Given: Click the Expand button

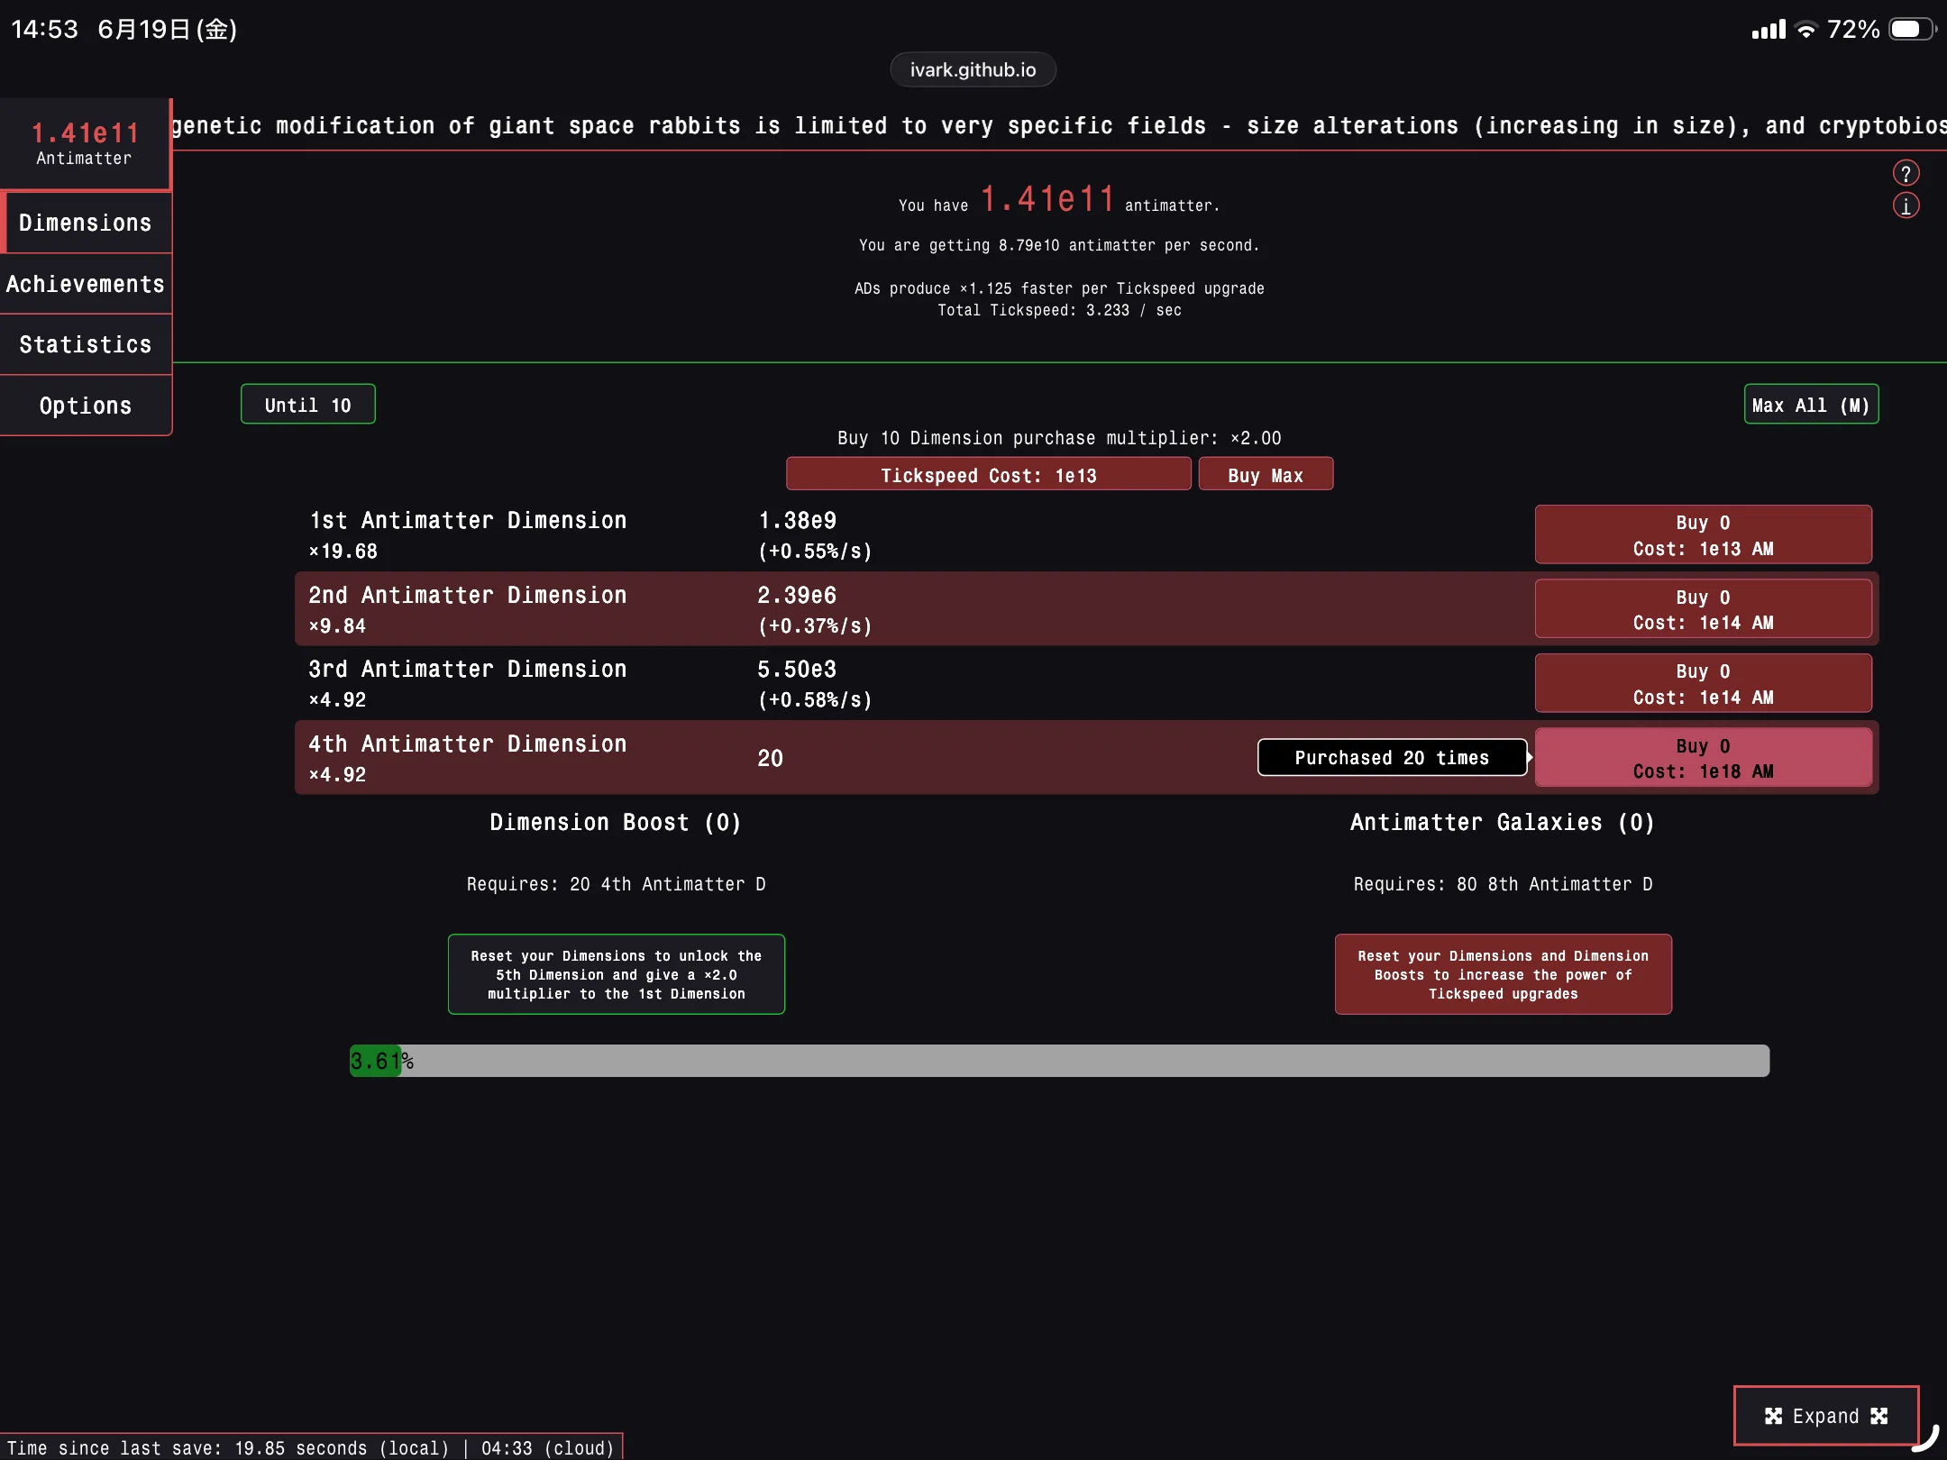Looking at the screenshot, I should tap(1826, 1416).
